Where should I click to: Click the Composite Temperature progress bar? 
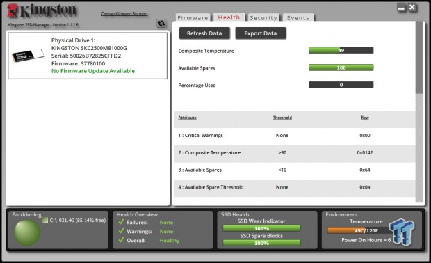pyautogui.click(x=341, y=50)
